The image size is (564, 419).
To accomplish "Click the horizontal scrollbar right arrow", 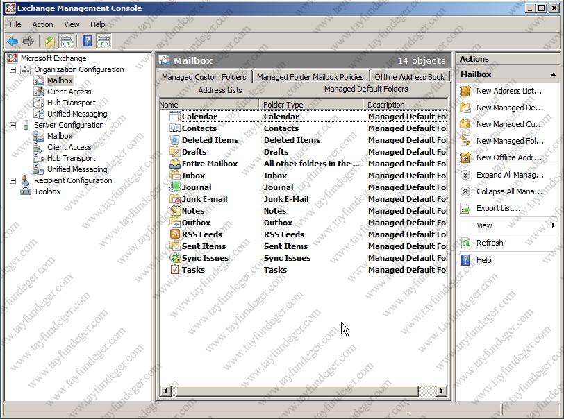I will coord(442,391).
